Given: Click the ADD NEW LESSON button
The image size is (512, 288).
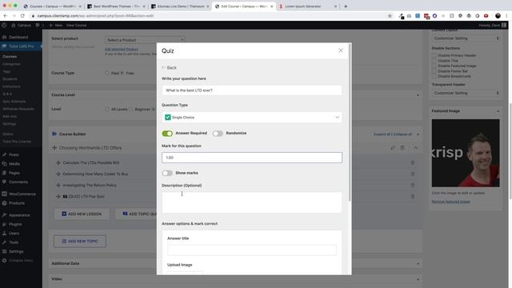Looking at the screenshot, I should 82,214.
